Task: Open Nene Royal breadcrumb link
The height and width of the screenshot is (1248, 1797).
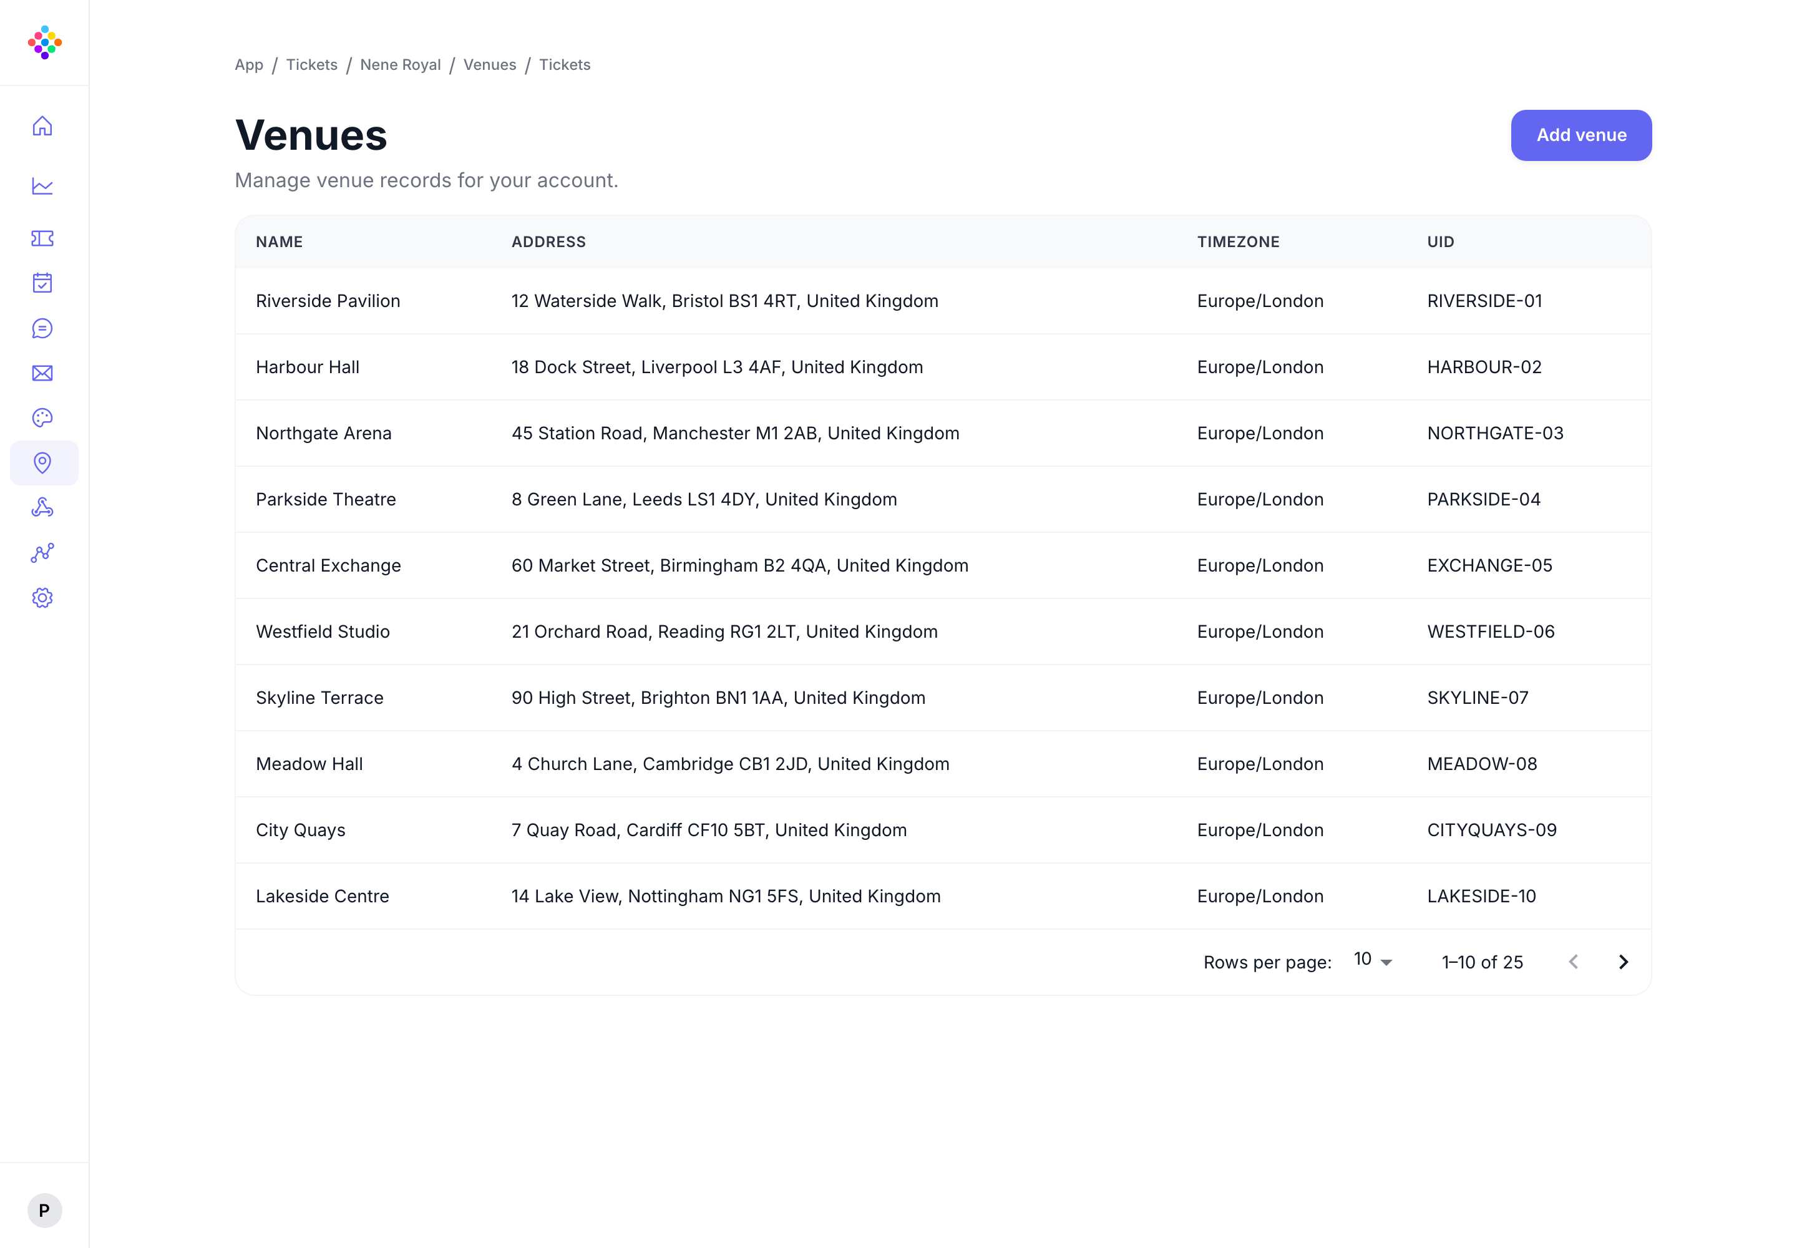Action: coord(401,65)
